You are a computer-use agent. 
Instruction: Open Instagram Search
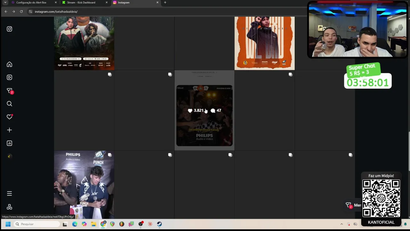[x=9, y=104]
